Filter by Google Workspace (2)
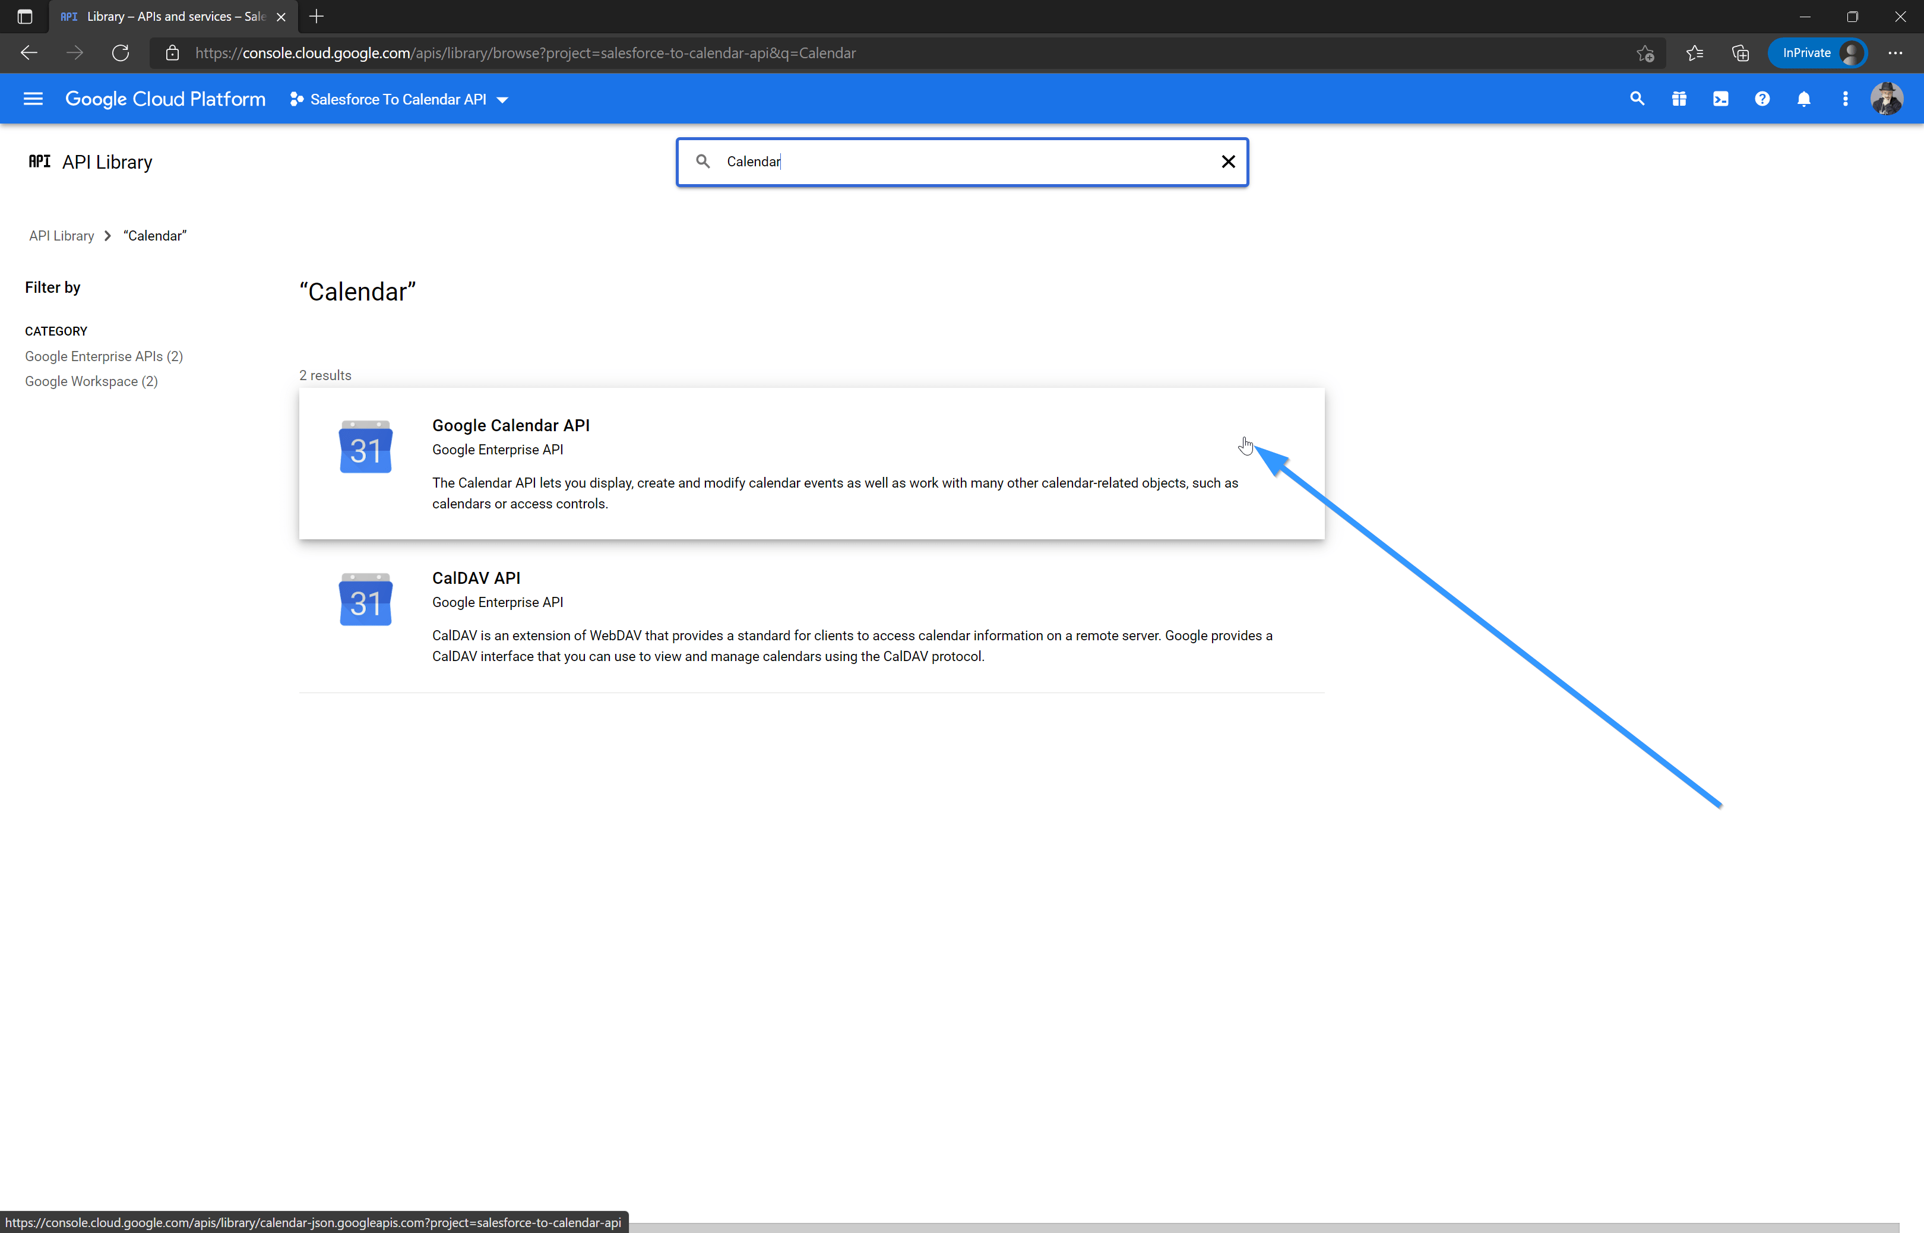The height and width of the screenshot is (1233, 1924). click(x=91, y=381)
